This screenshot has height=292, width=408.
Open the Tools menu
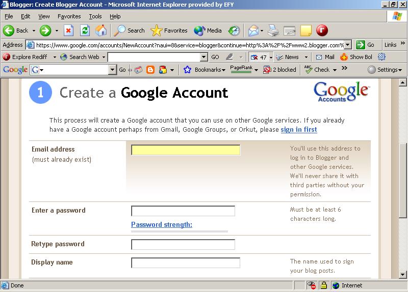tap(95, 16)
